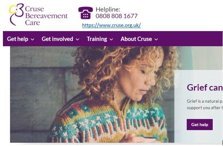Click the paragraph starting Grief is a natural

(x=205, y=104)
